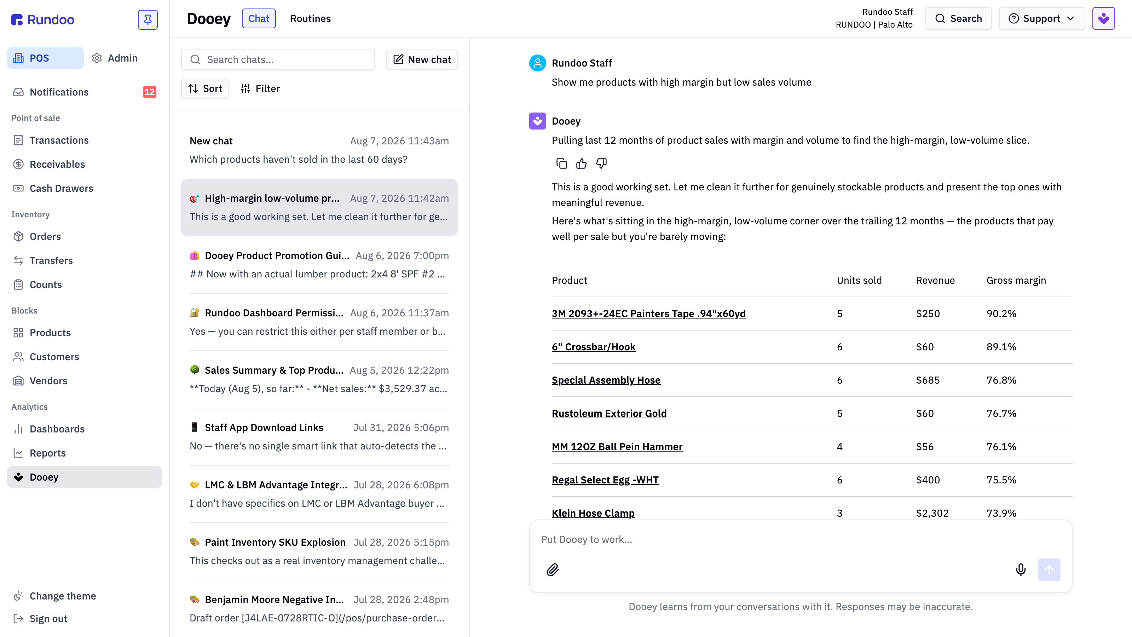Switch to POS mode

45,58
